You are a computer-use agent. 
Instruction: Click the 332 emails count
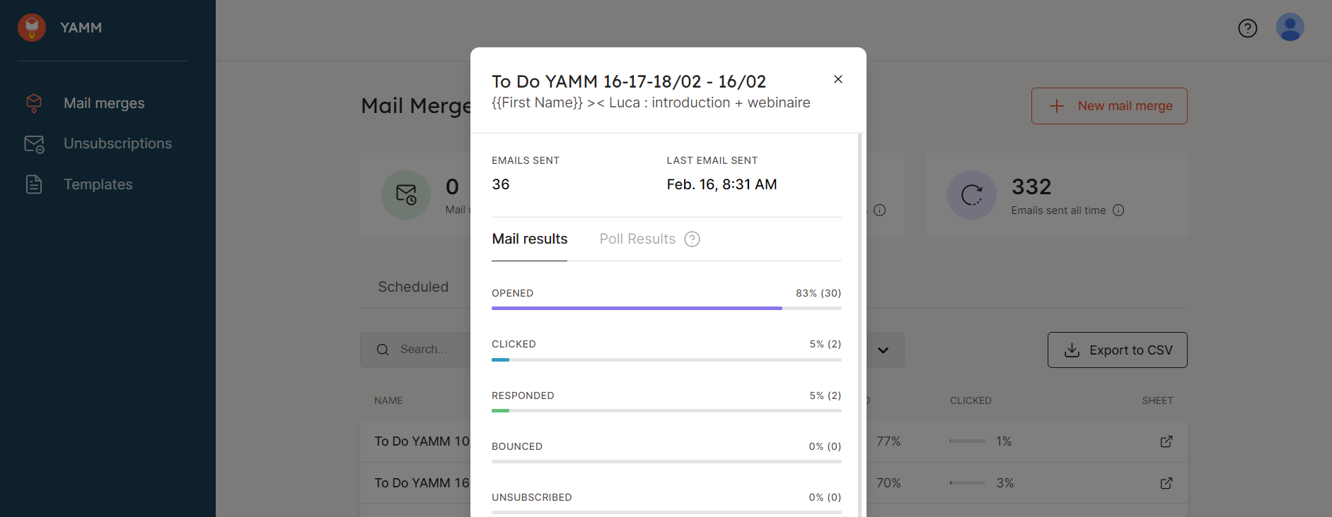pos(1031,186)
